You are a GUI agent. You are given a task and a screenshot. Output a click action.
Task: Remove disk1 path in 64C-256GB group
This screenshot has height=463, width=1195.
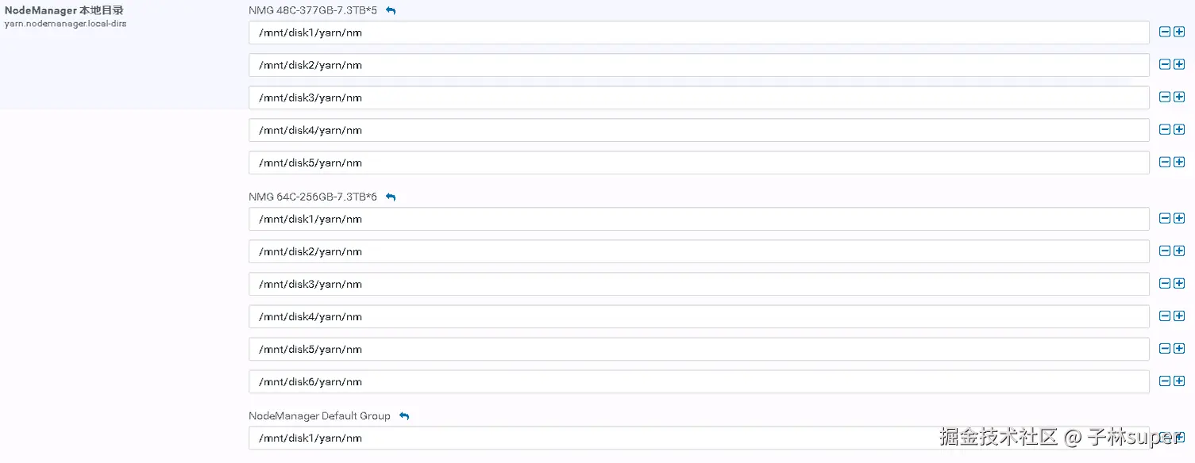(1165, 219)
